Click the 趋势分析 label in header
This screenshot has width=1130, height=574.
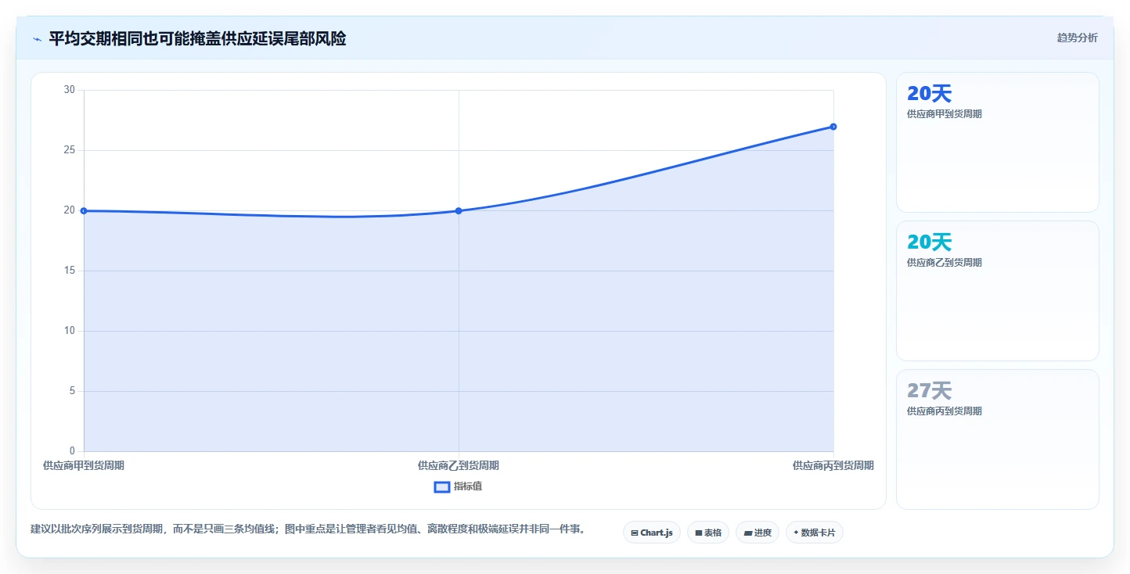[x=1077, y=38]
